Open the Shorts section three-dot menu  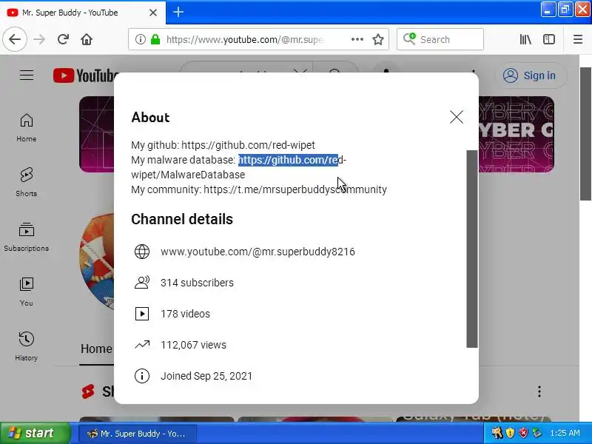click(539, 391)
